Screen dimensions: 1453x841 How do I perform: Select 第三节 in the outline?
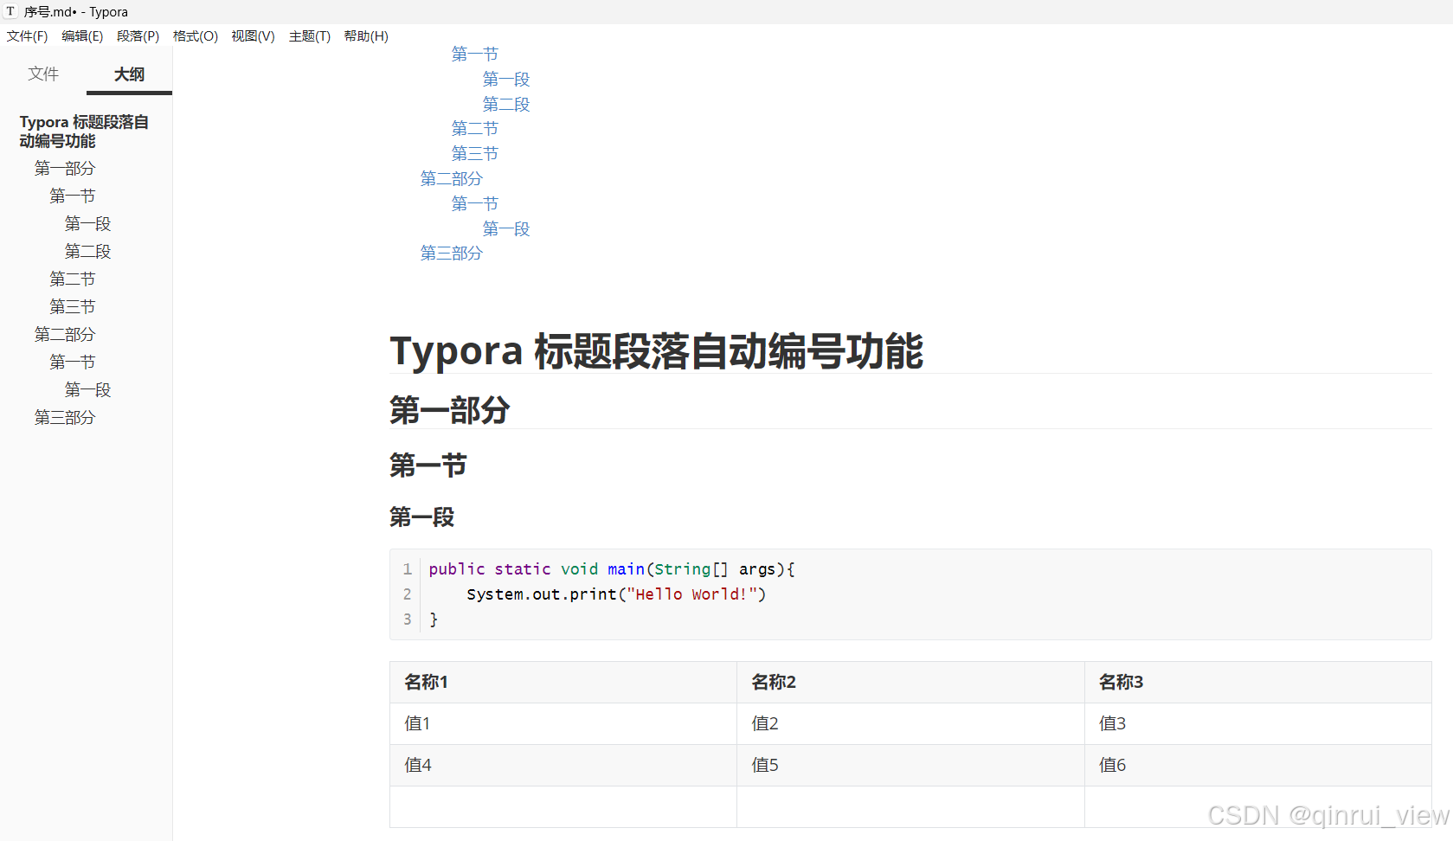pos(73,307)
